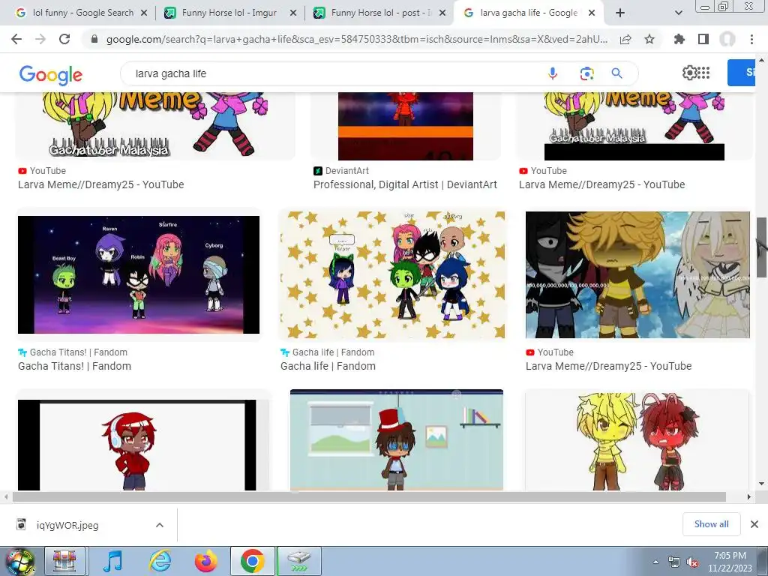Close the 'larva gacha life' tab
This screenshot has width=768, height=576.
592,13
